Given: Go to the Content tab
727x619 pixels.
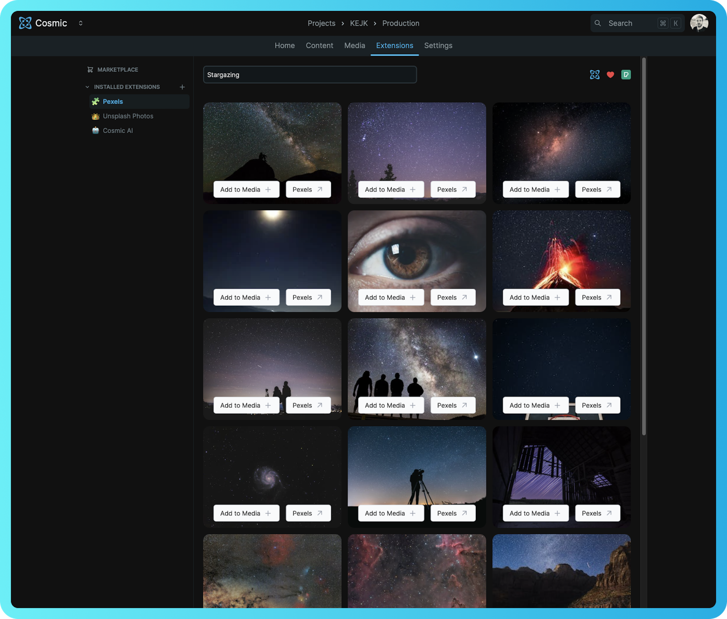Looking at the screenshot, I should click(x=319, y=45).
